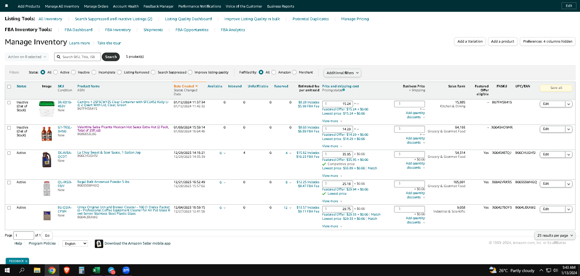Open Edit dropdown arrow for Cambro row
This screenshot has height=276, width=580.
click(569, 104)
